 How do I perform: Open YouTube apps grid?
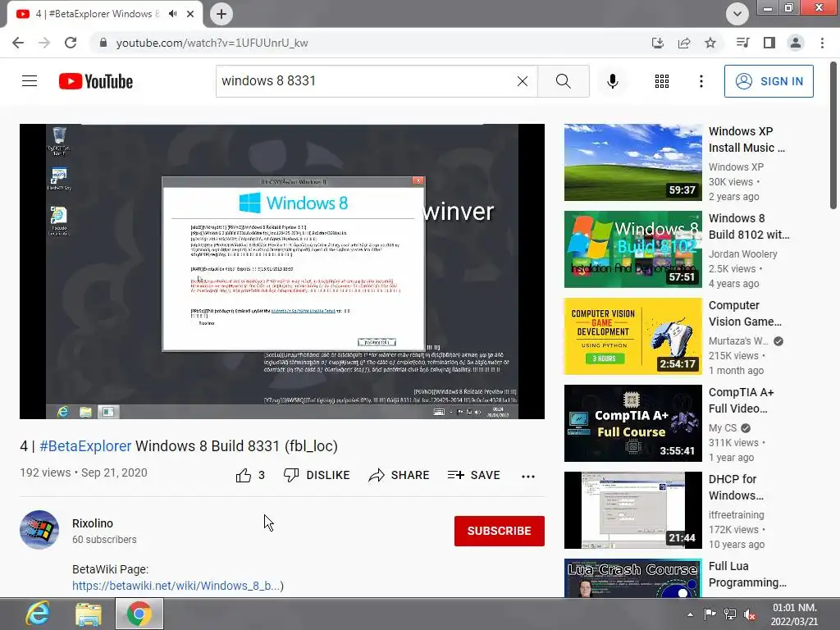(x=662, y=81)
